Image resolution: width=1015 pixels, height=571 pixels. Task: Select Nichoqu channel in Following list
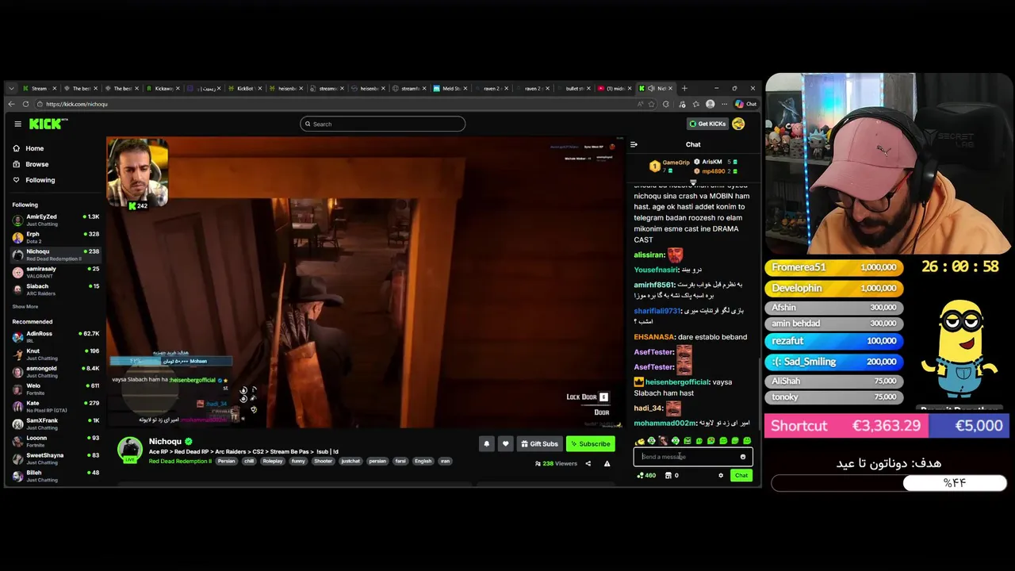coord(56,255)
